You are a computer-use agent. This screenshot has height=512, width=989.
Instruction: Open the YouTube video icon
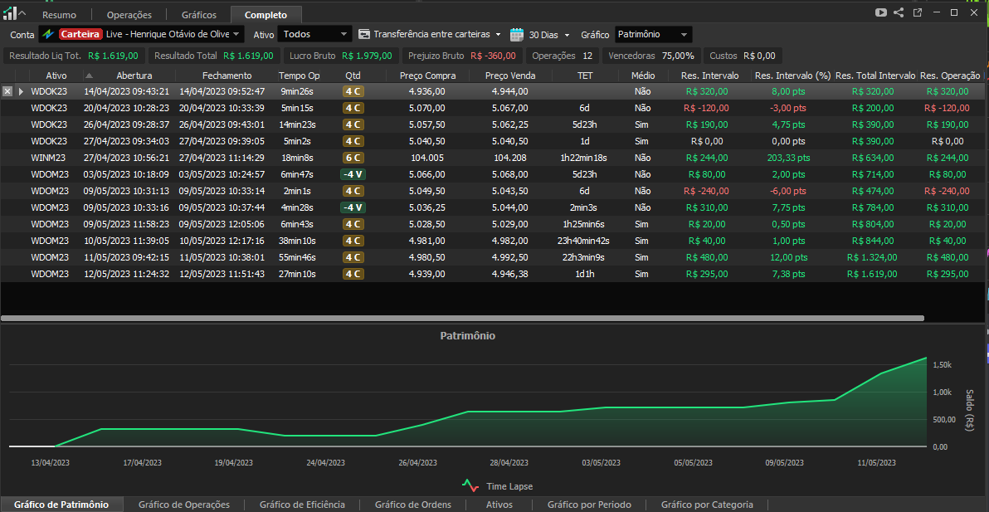click(x=881, y=12)
